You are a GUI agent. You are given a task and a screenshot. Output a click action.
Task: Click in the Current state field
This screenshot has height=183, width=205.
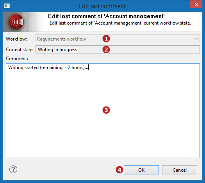(x=118, y=50)
